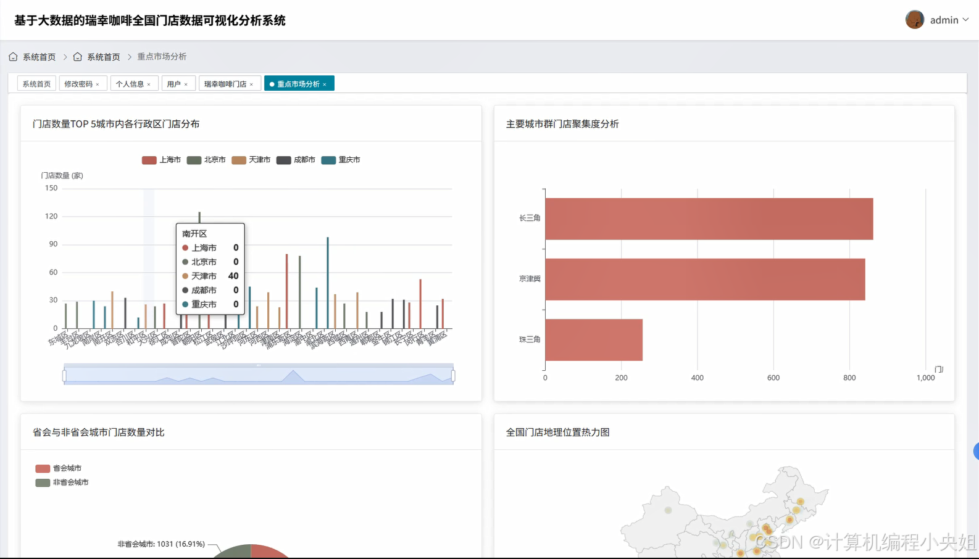
Task: Click the 全国门店地理位置热力图 card title
Action: (x=558, y=433)
